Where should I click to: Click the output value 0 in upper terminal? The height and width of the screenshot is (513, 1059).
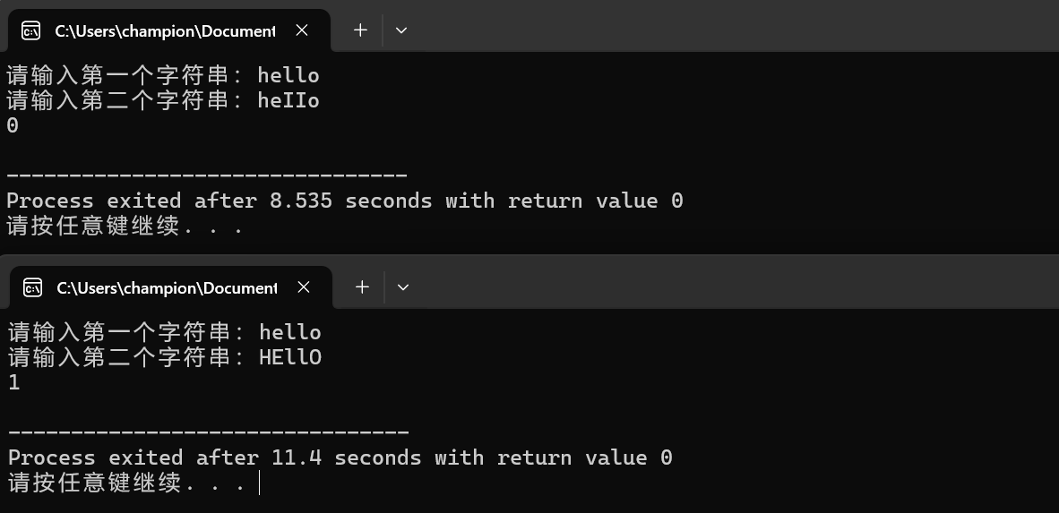click(x=13, y=126)
